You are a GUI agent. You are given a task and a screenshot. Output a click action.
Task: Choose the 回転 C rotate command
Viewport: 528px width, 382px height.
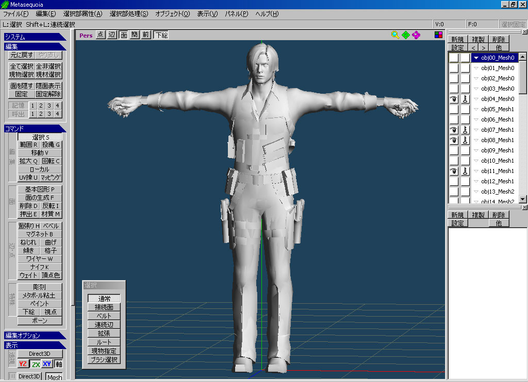click(51, 161)
